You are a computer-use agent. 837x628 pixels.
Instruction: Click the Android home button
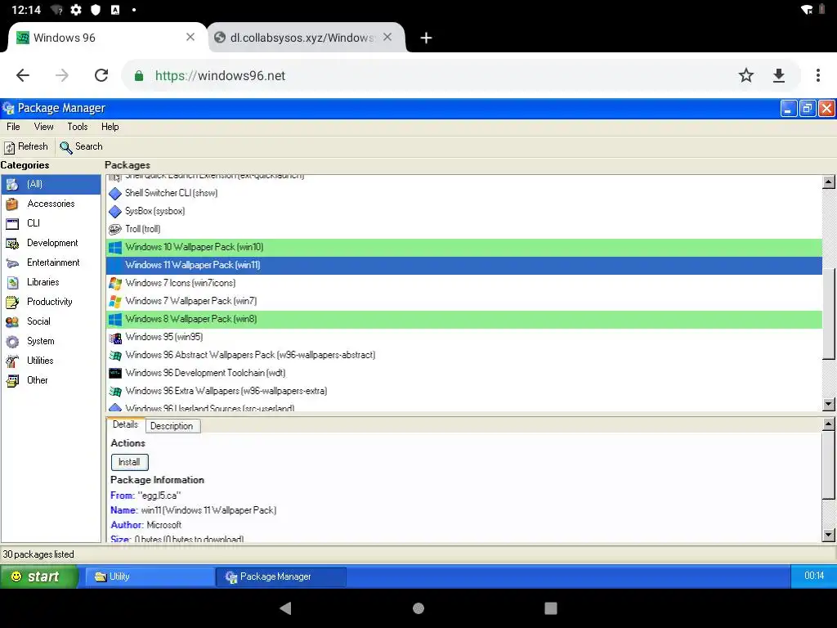[418, 608]
